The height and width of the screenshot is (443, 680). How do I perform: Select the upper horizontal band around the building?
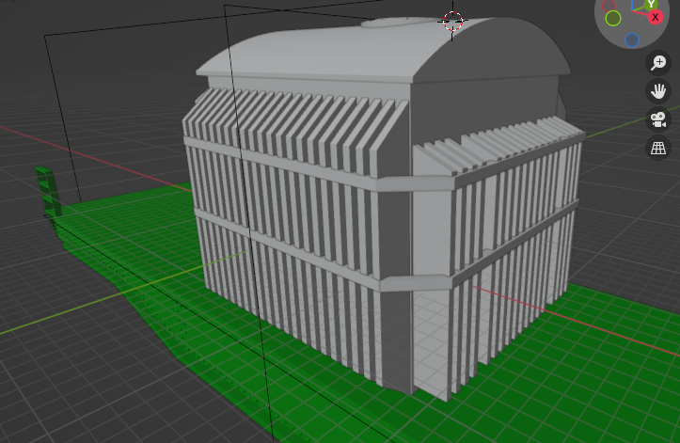click(x=282, y=162)
